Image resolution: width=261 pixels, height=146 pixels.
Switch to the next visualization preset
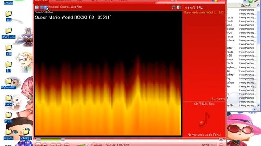[x=46, y=7]
